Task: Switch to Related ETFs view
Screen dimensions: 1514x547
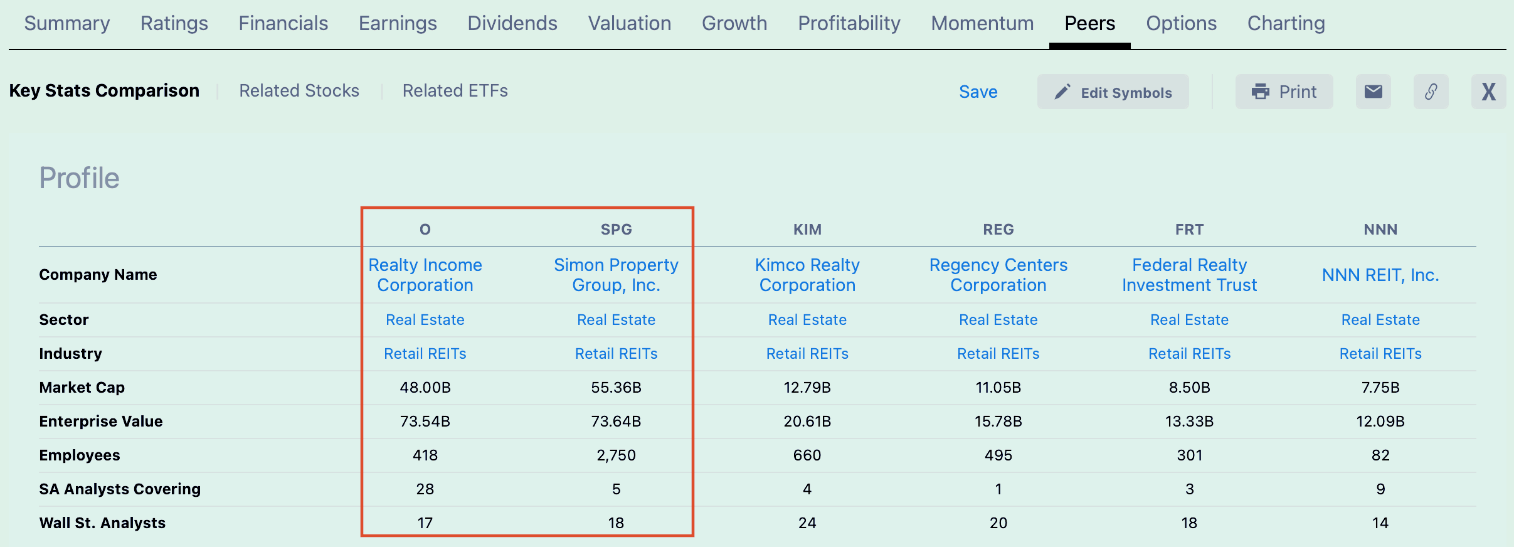Action: coord(455,90)
